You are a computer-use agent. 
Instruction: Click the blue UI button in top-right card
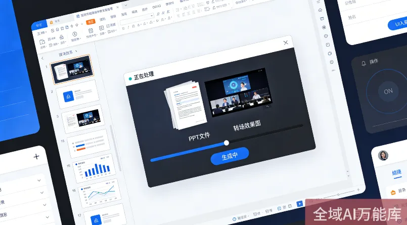click(x=397, y=24)
